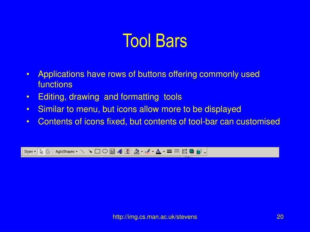
Task: Open the img.cs.man.ac.uk/stevens link
Action: point(155,217)
